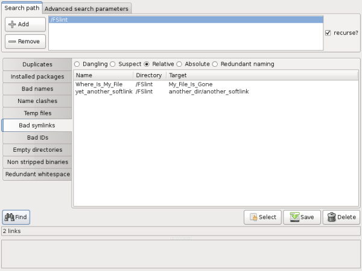Screen dimensions: 362x271
Task: Sort results by Name column header
Action: pyautogui.click(x=103, y=75)
